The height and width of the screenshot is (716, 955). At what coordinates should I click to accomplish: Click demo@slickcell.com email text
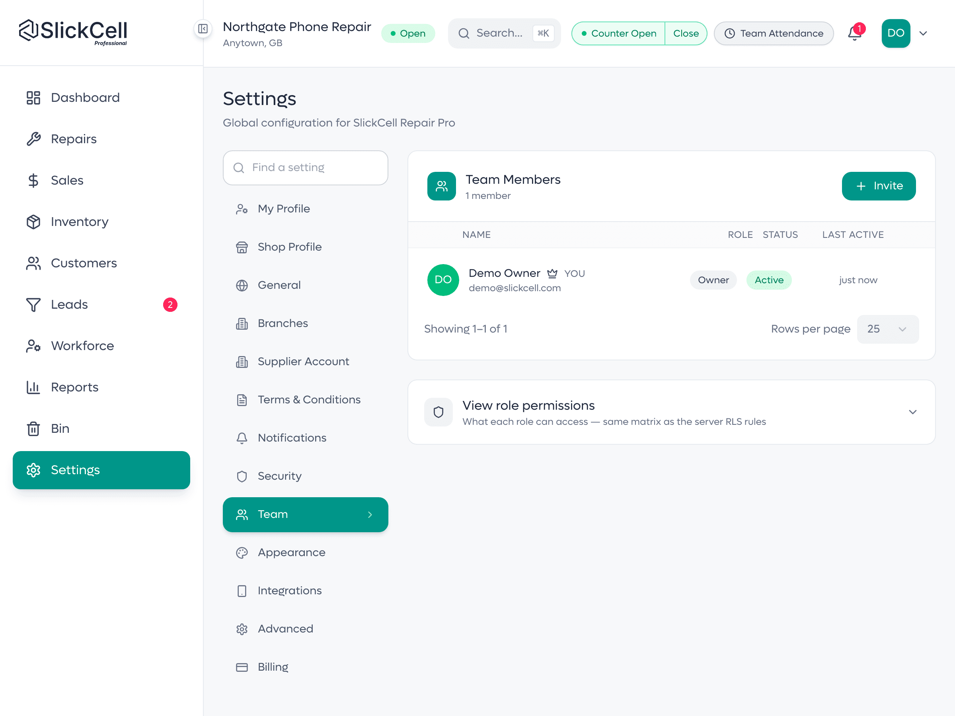pyautogui.click(x=515, y=288)
